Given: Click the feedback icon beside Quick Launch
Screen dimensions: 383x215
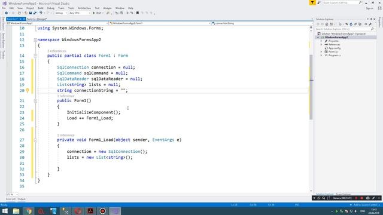Looking at the screenshot, I should pyautogui.click(x=319, y=2).
